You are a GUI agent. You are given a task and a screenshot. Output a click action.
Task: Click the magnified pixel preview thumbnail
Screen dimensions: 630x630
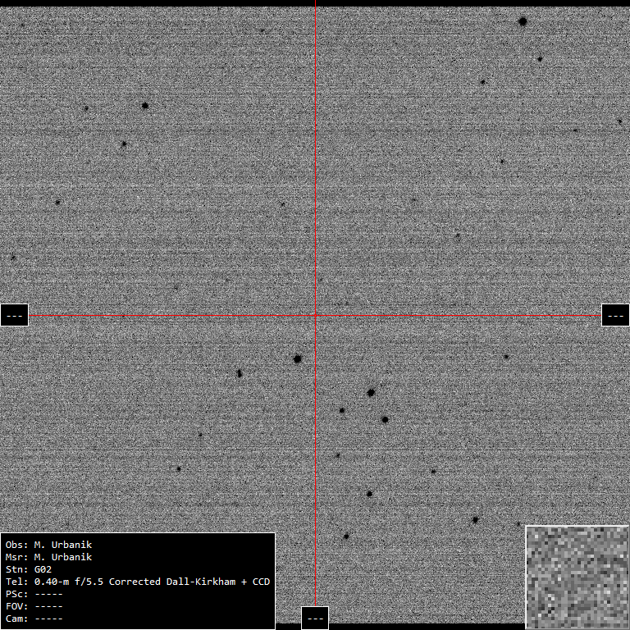(x=577, y=577)
